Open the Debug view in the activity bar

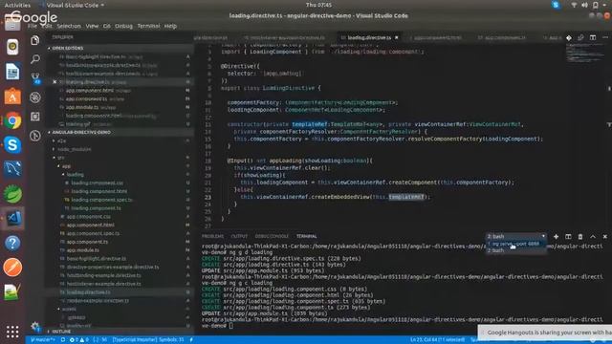(x=35, y=97)
